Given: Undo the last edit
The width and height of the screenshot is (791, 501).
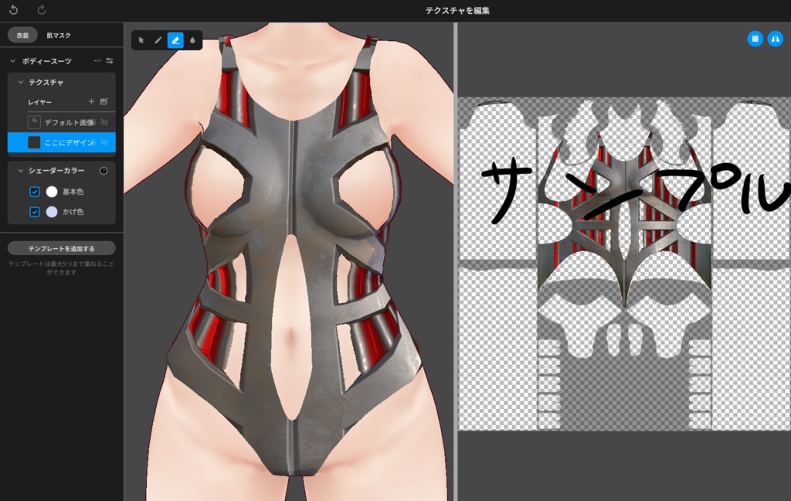Looking at the screenshot, I should coord(14,9).
